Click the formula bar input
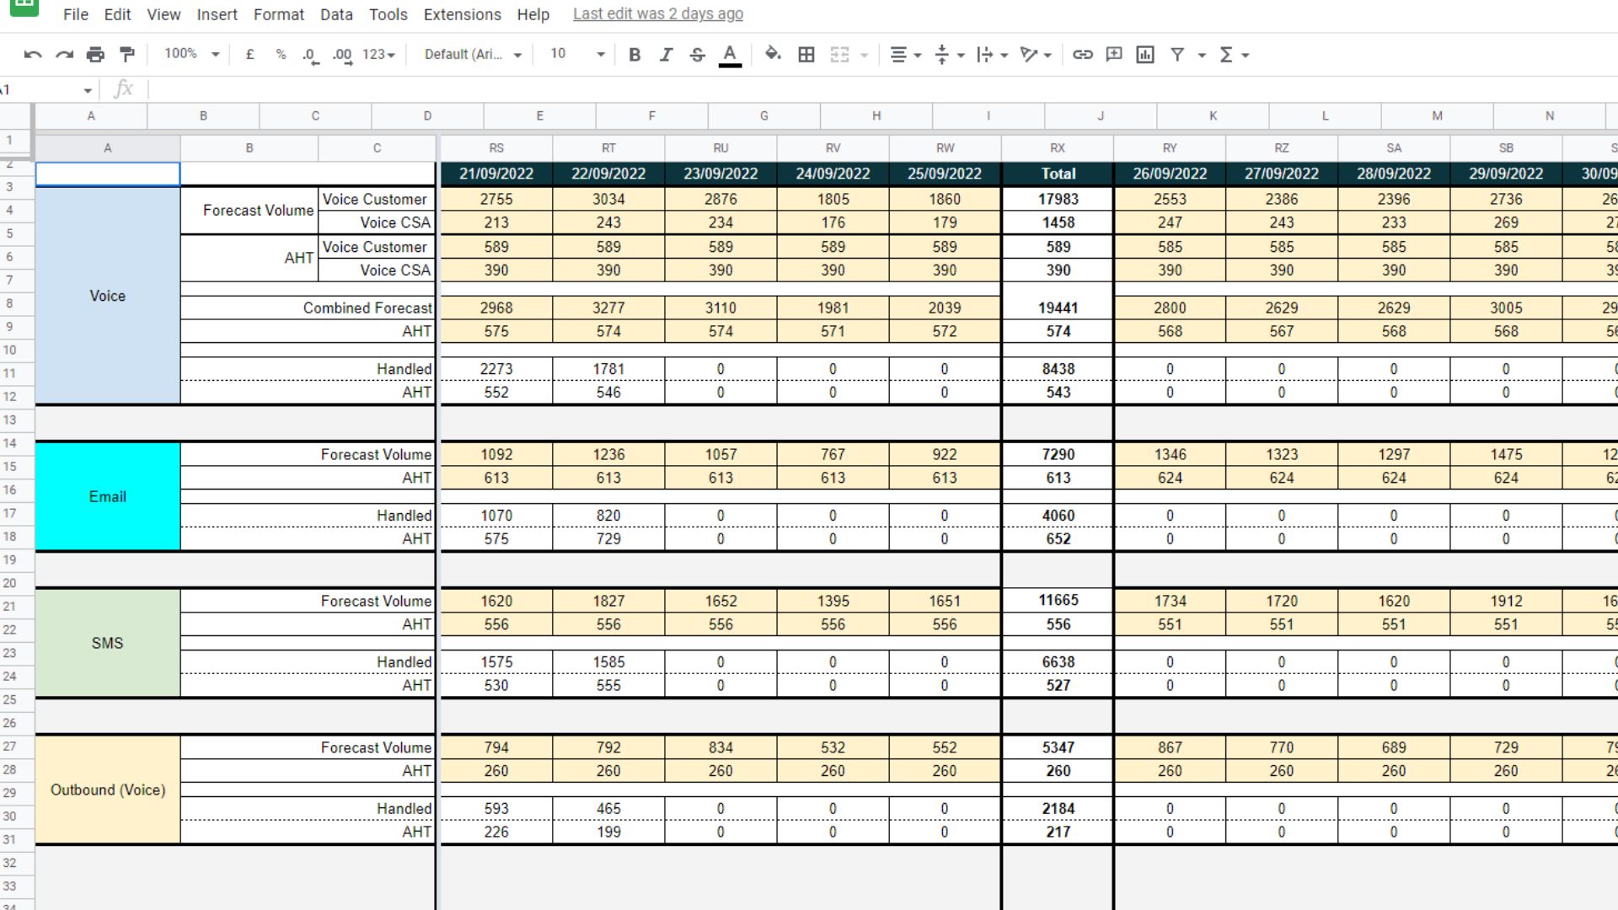The height and width of the screenshot is (910, 1618). (x=843, y=89)
